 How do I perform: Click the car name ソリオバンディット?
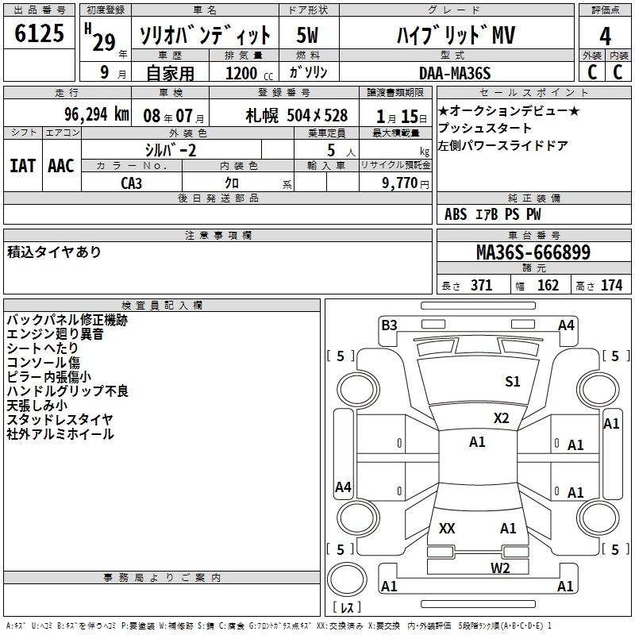205,35
